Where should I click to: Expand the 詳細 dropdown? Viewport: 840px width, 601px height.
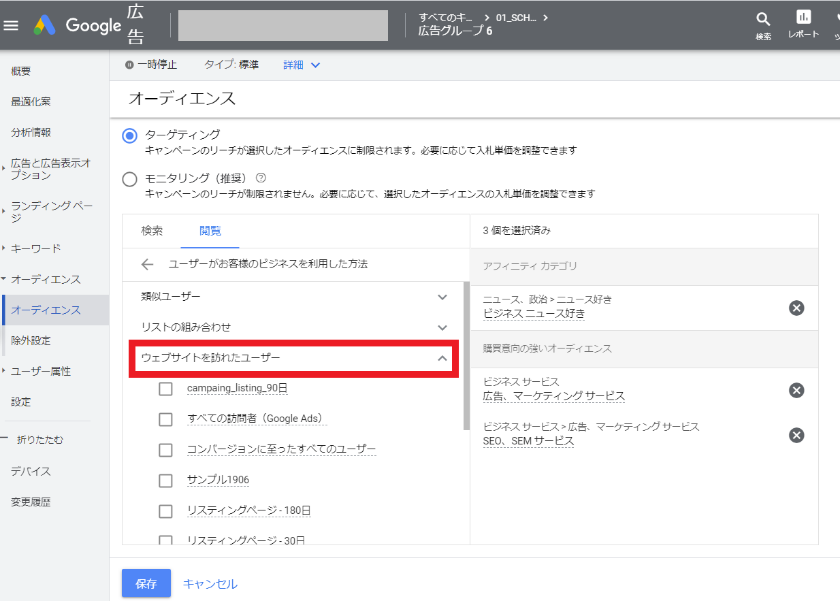click(x=302, y=65)
